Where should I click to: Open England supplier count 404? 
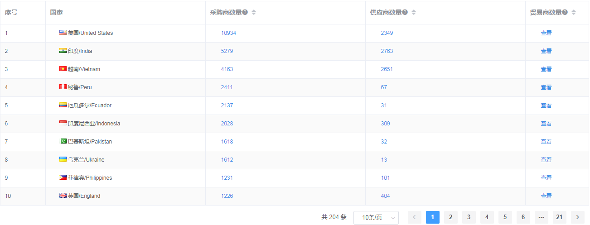point(385,196)
